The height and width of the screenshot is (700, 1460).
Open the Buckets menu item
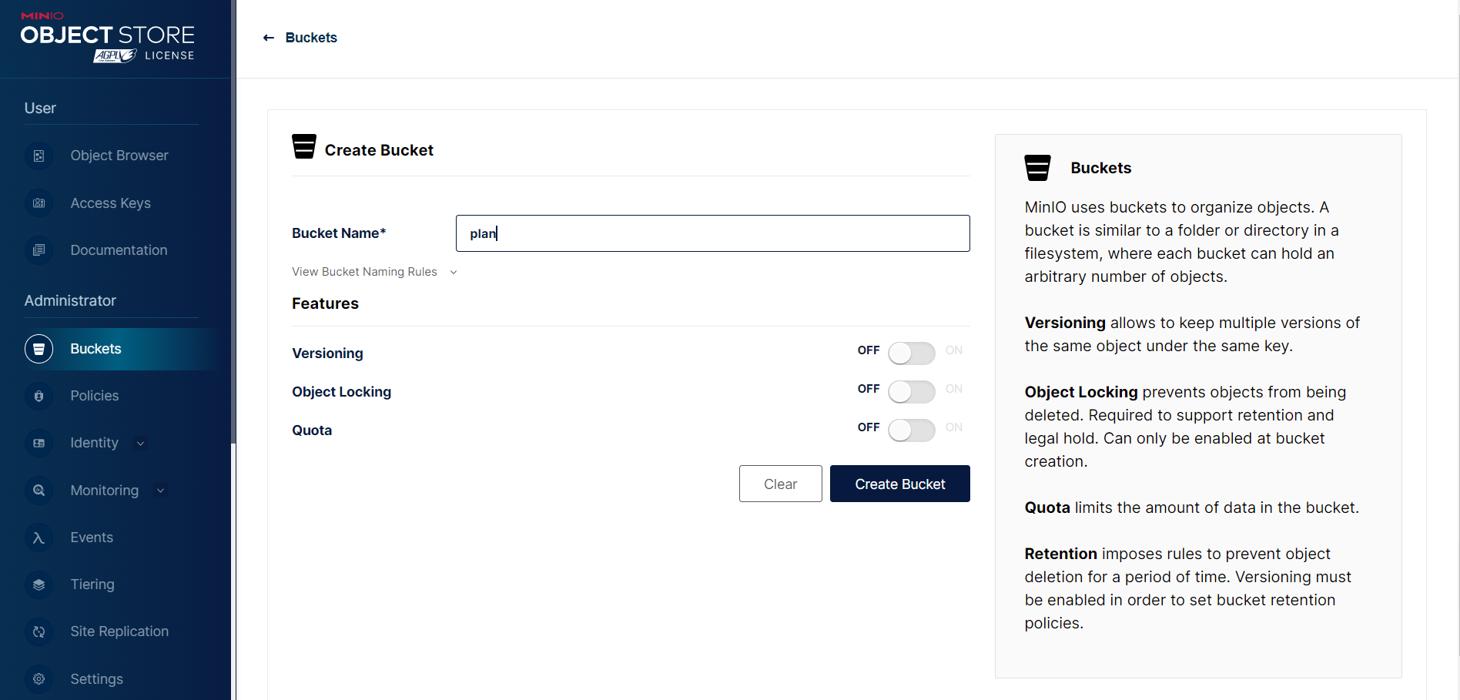[x=95, y=349]
